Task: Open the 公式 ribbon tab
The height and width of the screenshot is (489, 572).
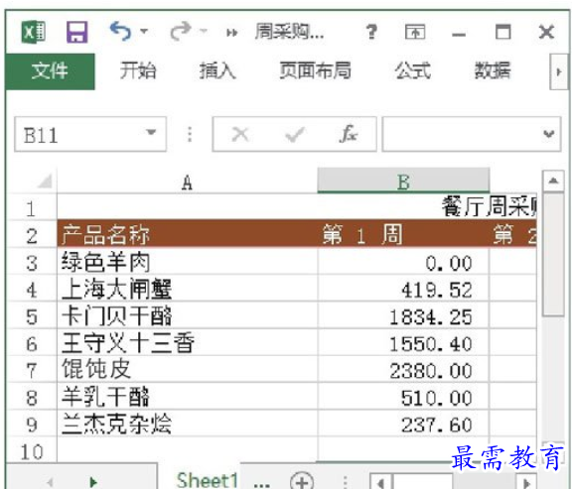Action: (x=413, y=70)
